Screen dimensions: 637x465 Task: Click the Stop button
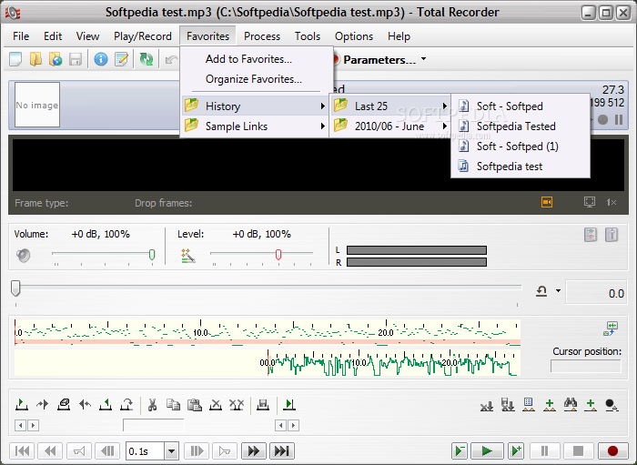click(578, 450)
